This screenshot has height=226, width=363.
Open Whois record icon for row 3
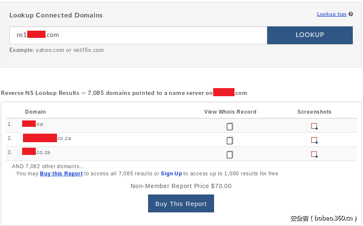(x=230, y=154)
